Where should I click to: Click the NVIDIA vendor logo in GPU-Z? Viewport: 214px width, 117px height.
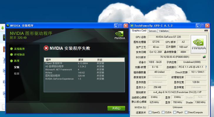199,44
